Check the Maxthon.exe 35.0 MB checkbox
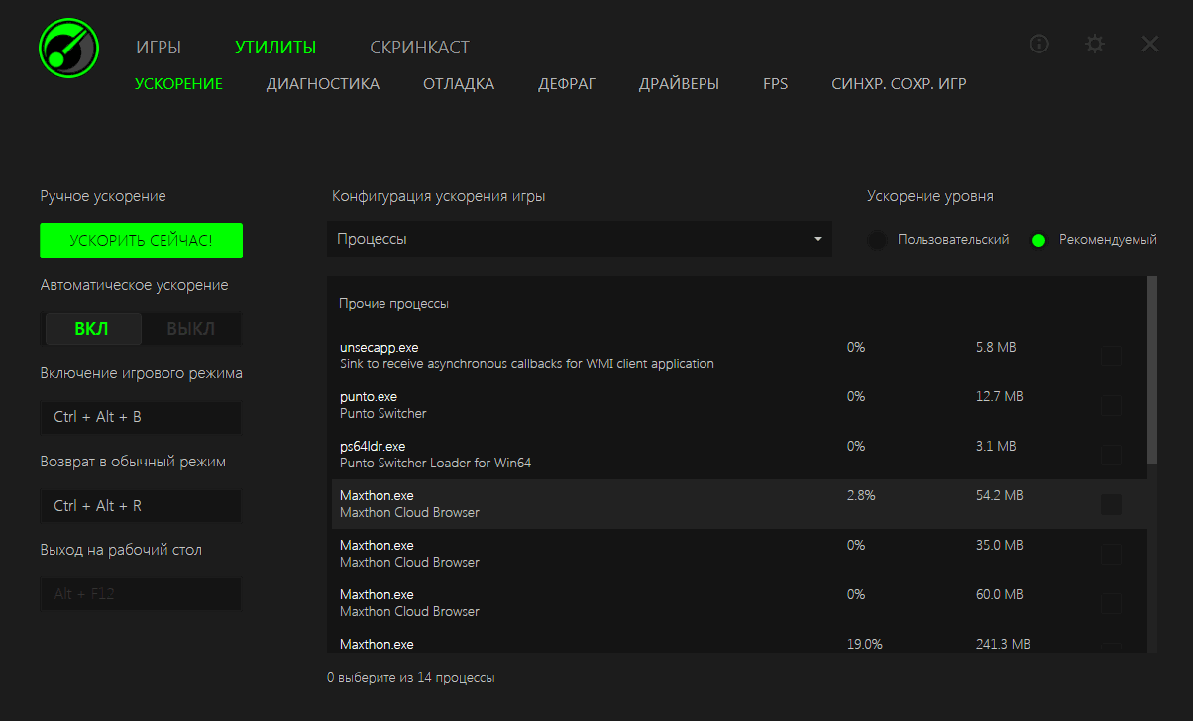 pos(1111,554)
